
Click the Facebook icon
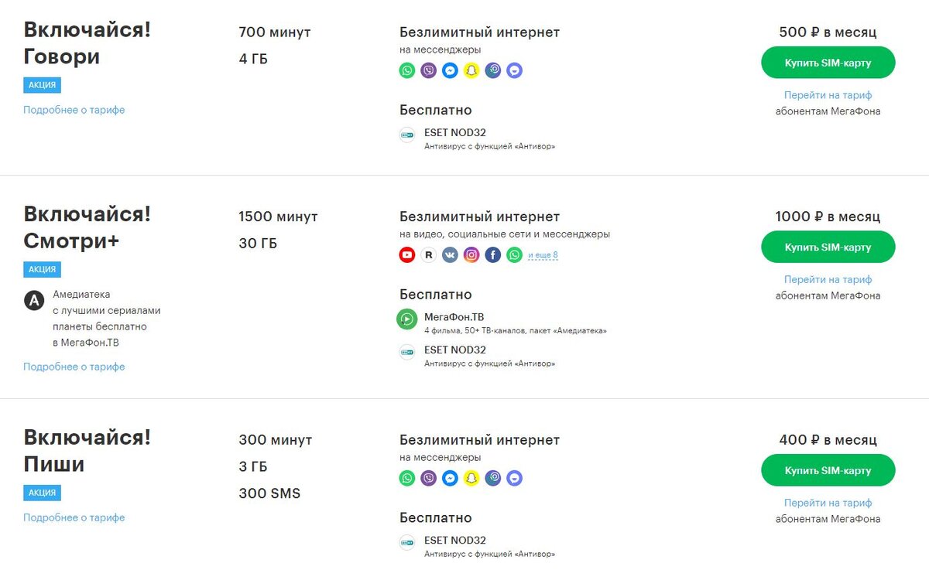[493, 255]
